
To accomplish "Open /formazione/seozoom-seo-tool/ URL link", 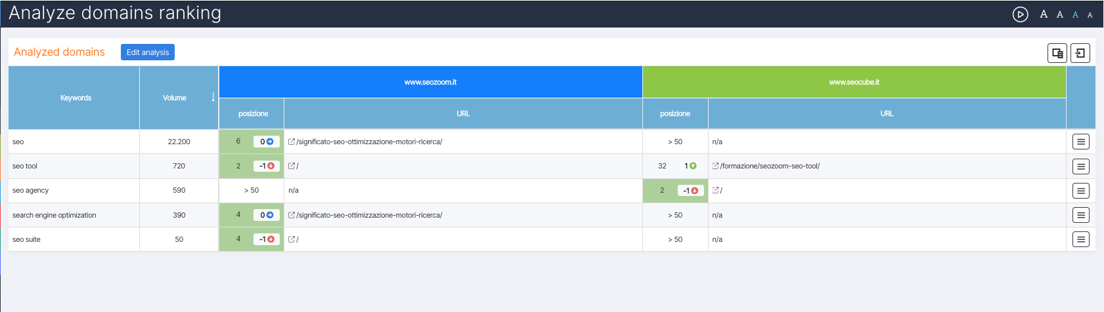I will pyautogui.click(x=770, y=166).
